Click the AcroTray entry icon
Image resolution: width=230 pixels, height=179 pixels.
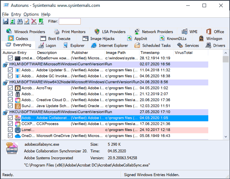pyautogui.click(x=18, y=88)
